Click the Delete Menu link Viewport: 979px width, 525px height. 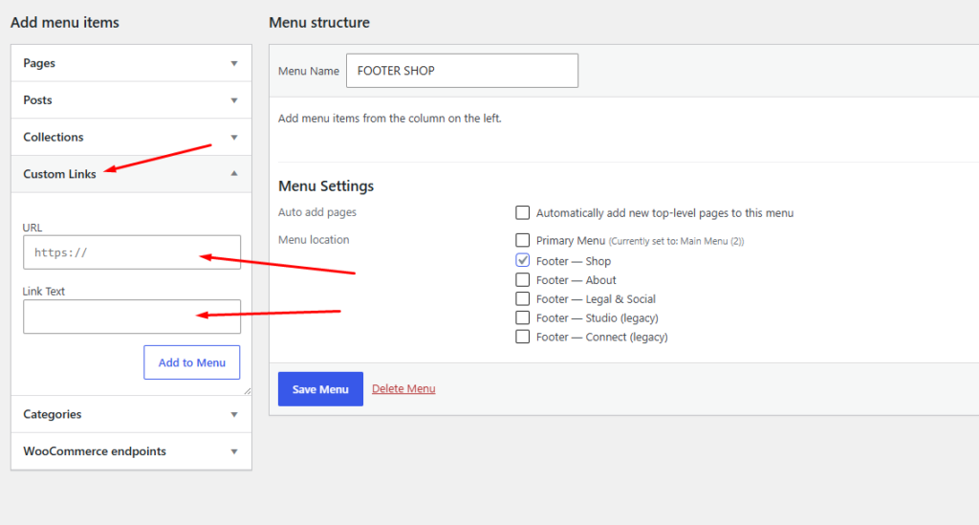[403, 388]
